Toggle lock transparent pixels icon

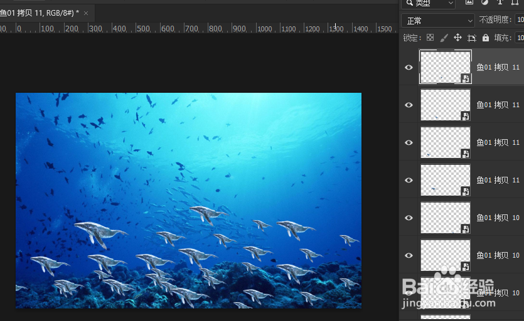click(x=430, y=38)
